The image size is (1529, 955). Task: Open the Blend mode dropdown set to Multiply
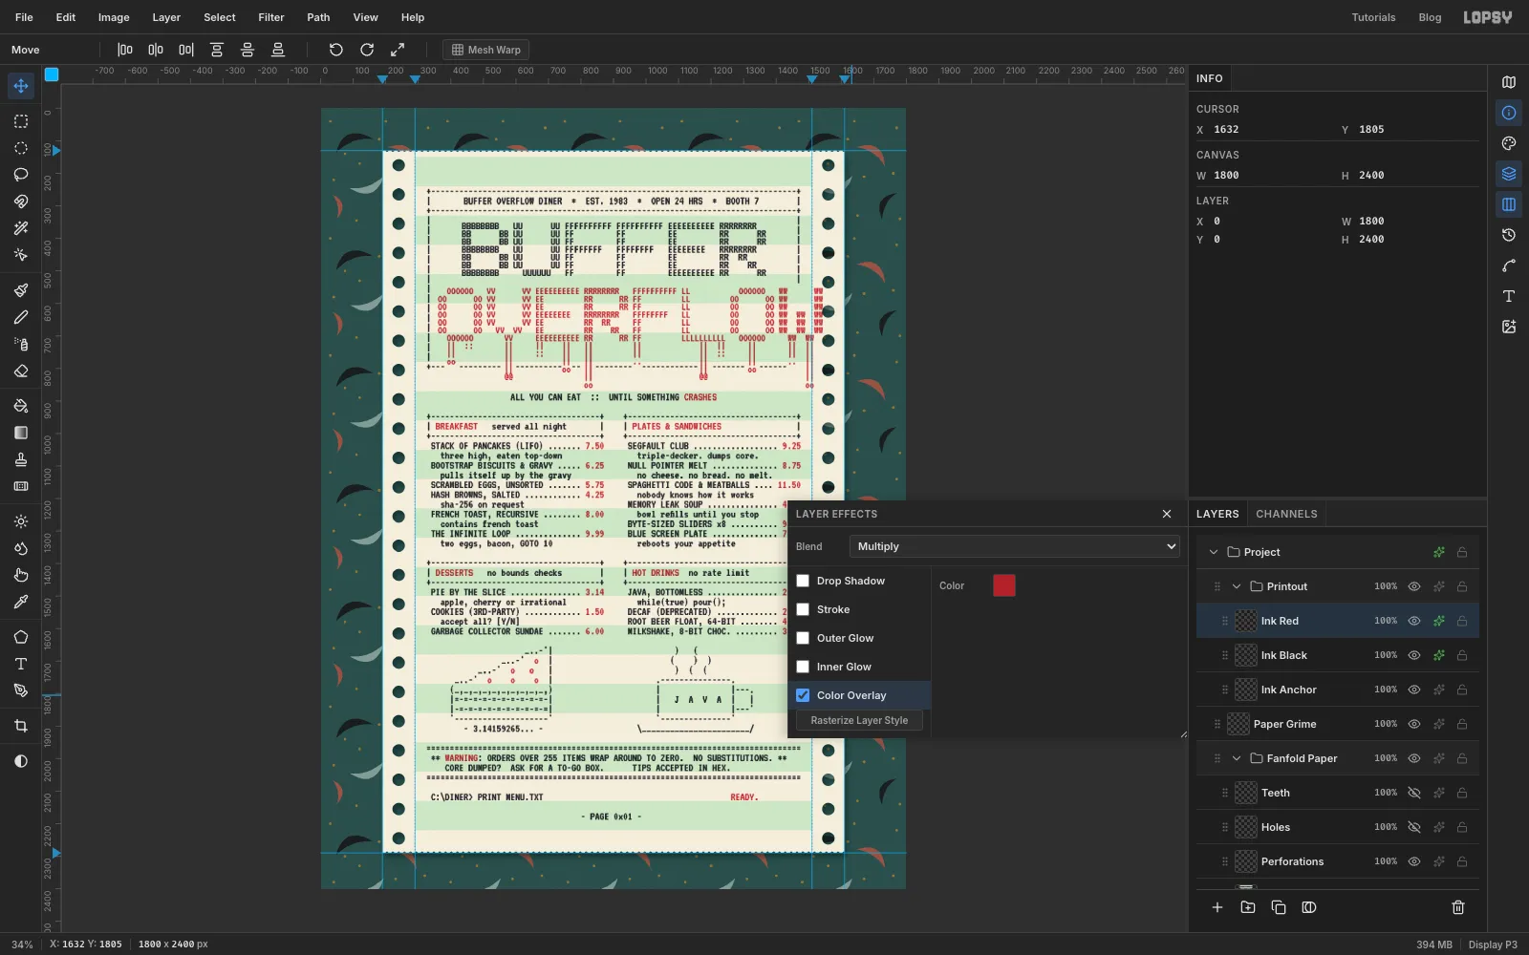click(x=1015, y=546)
